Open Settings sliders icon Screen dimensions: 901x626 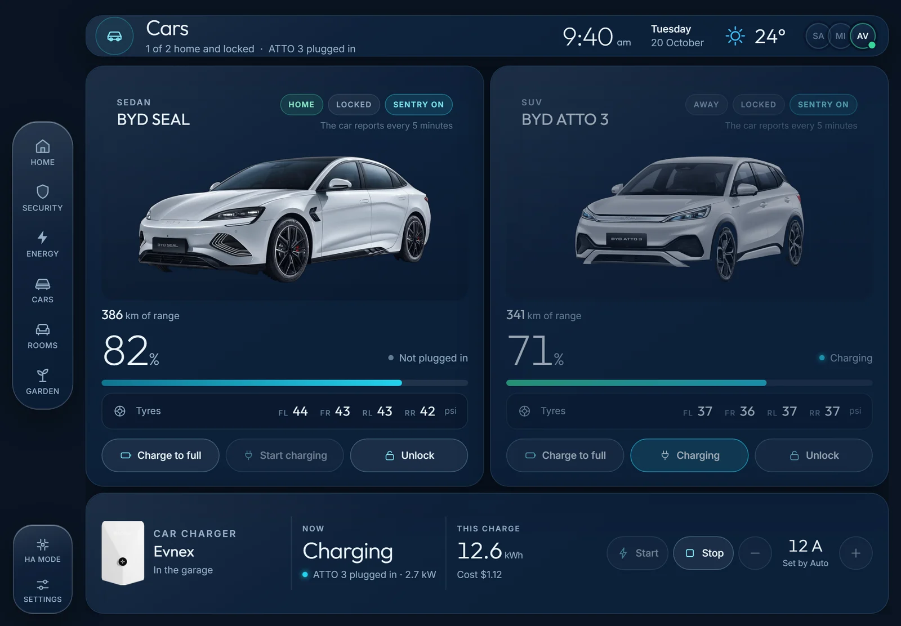(x=43, y=591)
